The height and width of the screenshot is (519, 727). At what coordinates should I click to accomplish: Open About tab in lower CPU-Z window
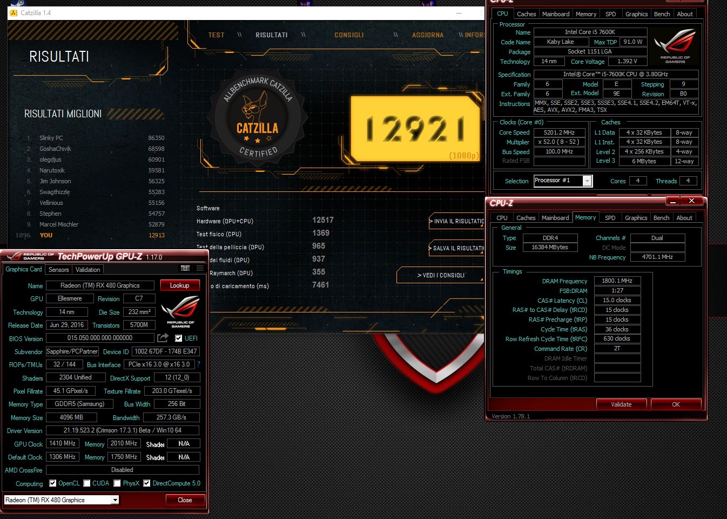pyautogui.click(x=684, y=218)
